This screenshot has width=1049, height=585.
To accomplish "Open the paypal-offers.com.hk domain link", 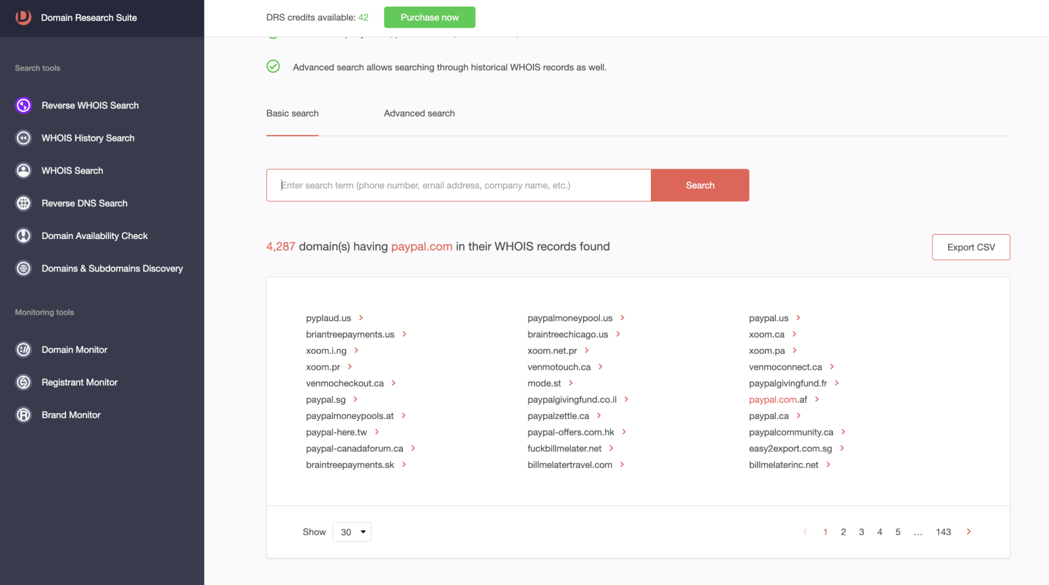I will click(571, 432).
